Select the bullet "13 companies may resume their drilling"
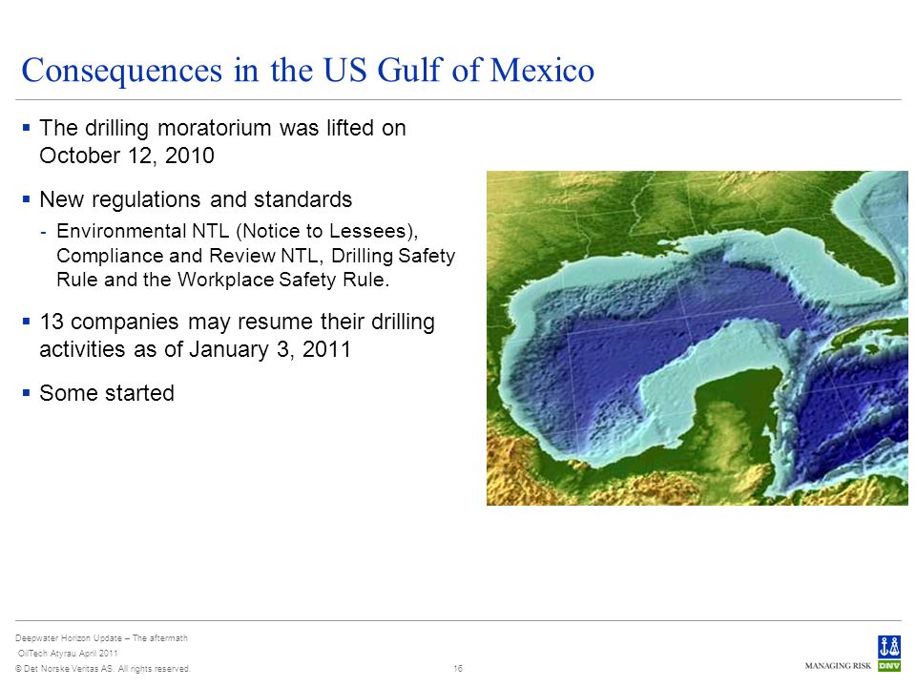 (238, 322)
